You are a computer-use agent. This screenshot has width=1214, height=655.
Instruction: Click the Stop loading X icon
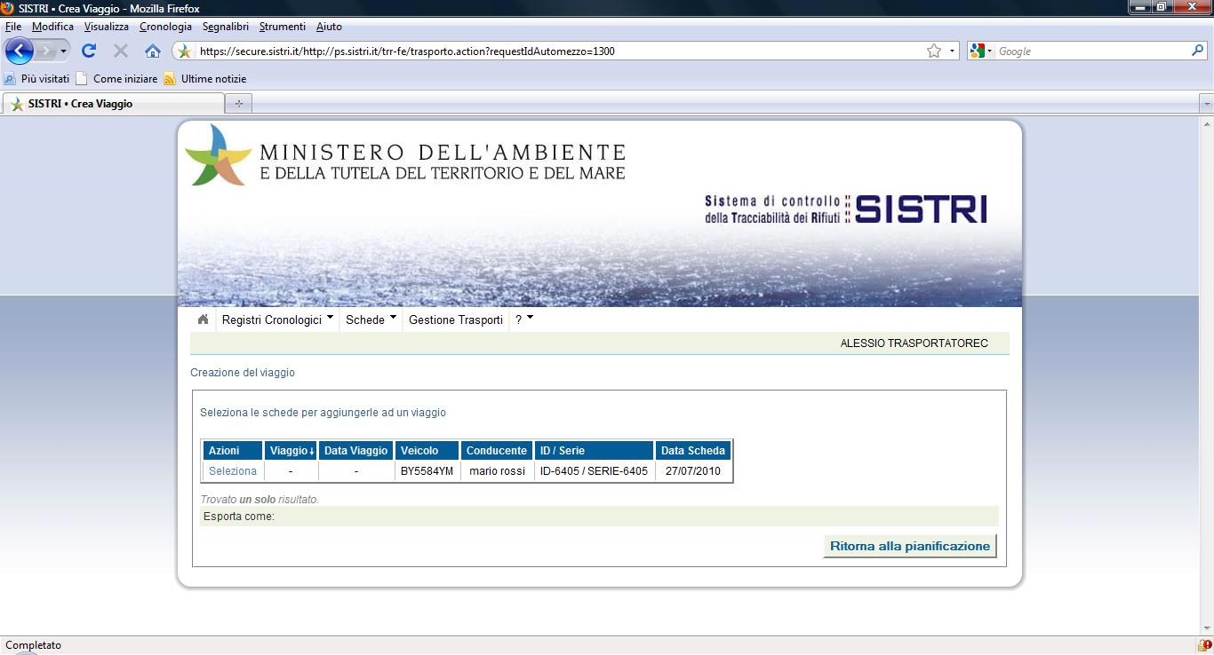point(121,51)
